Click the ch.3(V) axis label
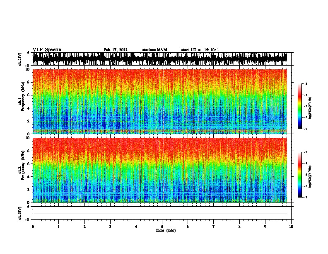The height and width of the screenshot is (254, 328). 19,213
